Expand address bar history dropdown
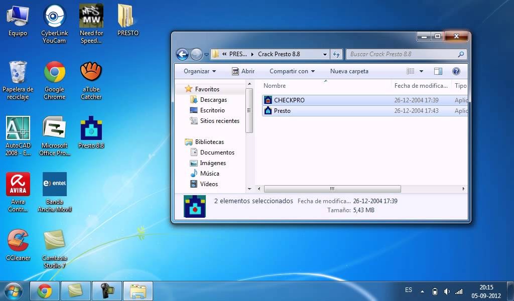 point(325,54)
